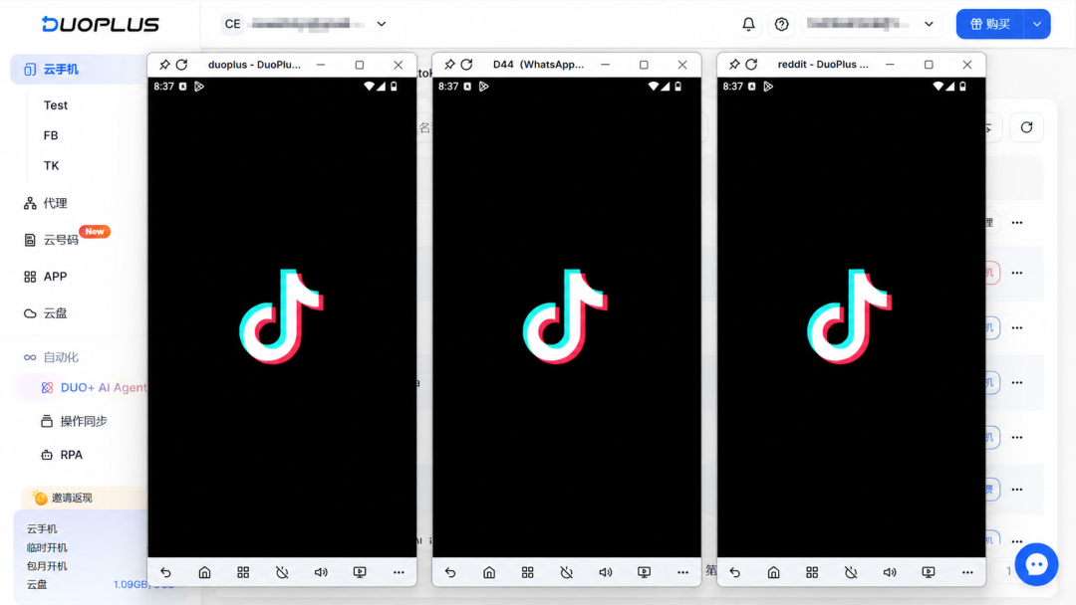Viewport: 1076px width, 605px height.
Task: Open APP section in sidebar
Action: (x=45, y=277)
